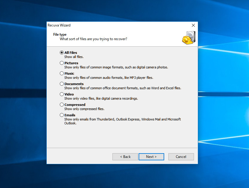The width and height of the screenshot is (249, 188).
Task: Click the Word and Excel files description
Action: coord(123,88)
